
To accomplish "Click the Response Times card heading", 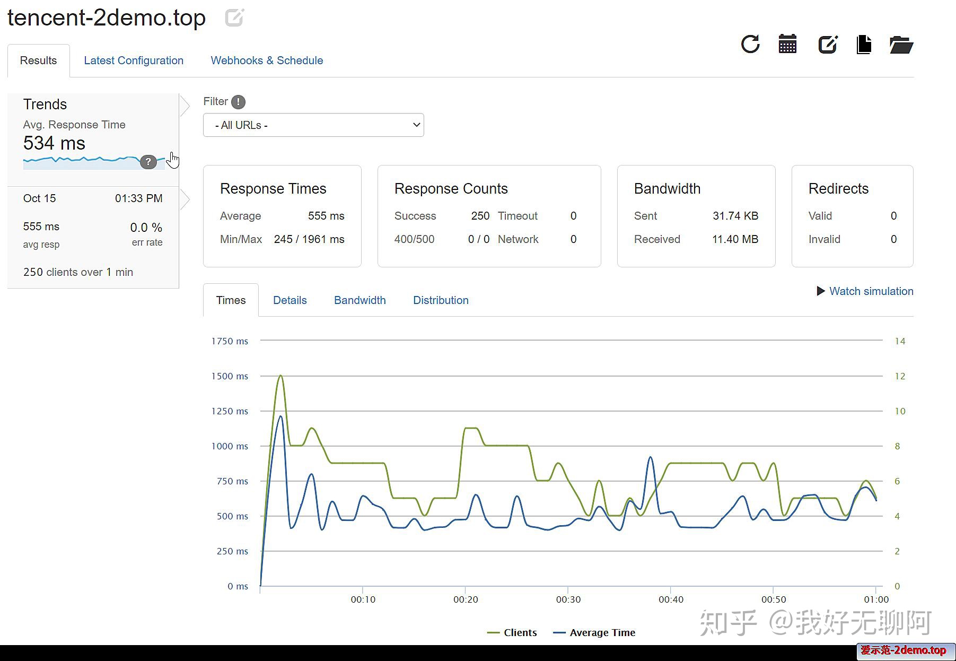I will tap(273, 189).
